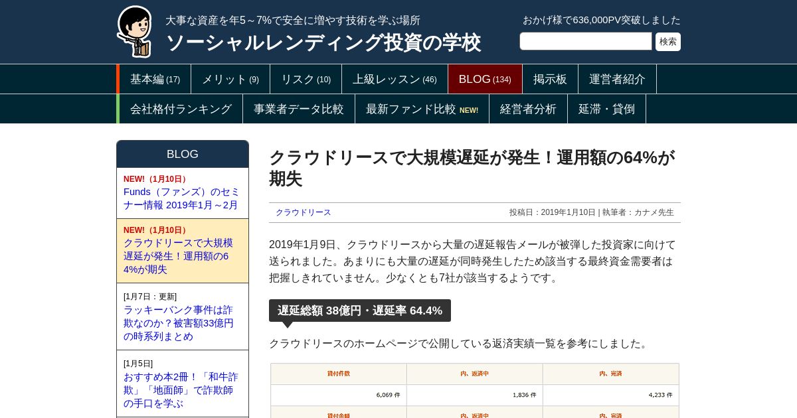Click the first row 内、返済中 table header
Screen dimensions: 797x418
coord(475,374)
